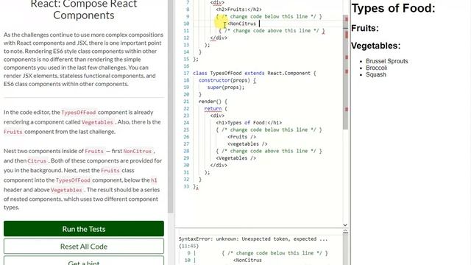Click the h1 Types of Food line
This screenshot has width=471, height=265.
click(249, 123)
